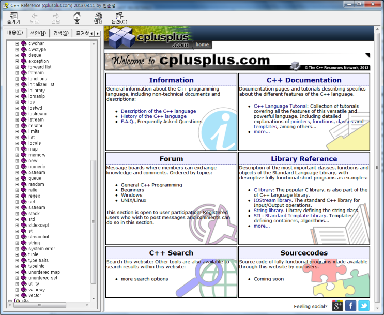Click the book icon beside map

pos(23,149)
